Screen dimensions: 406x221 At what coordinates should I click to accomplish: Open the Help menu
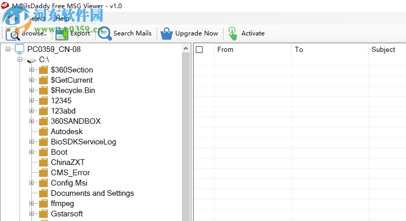pyautogui.click(x=62, y=19)
